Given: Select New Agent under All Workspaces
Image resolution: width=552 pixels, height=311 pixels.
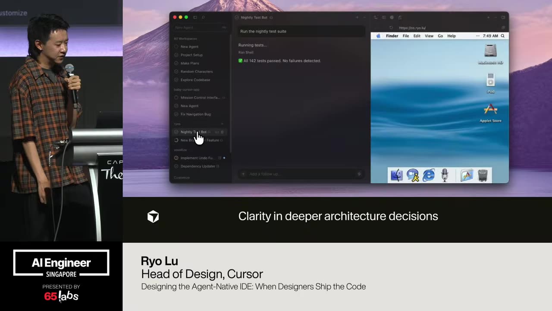Looking at the screenshot, I should [200, 47].
